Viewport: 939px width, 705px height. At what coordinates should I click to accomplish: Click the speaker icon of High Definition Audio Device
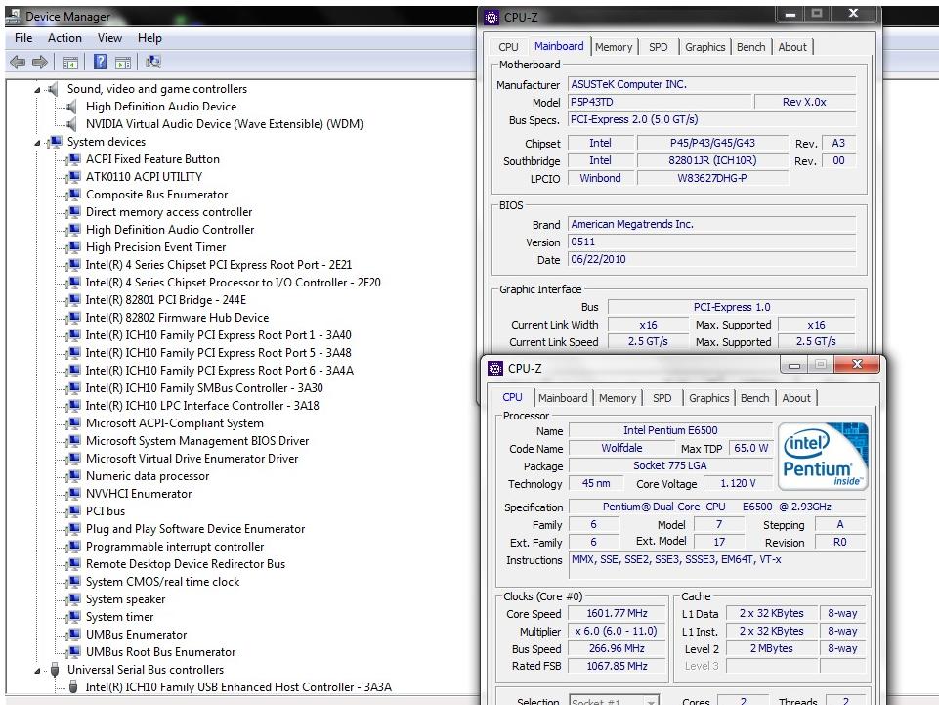[x=72, y=107]
